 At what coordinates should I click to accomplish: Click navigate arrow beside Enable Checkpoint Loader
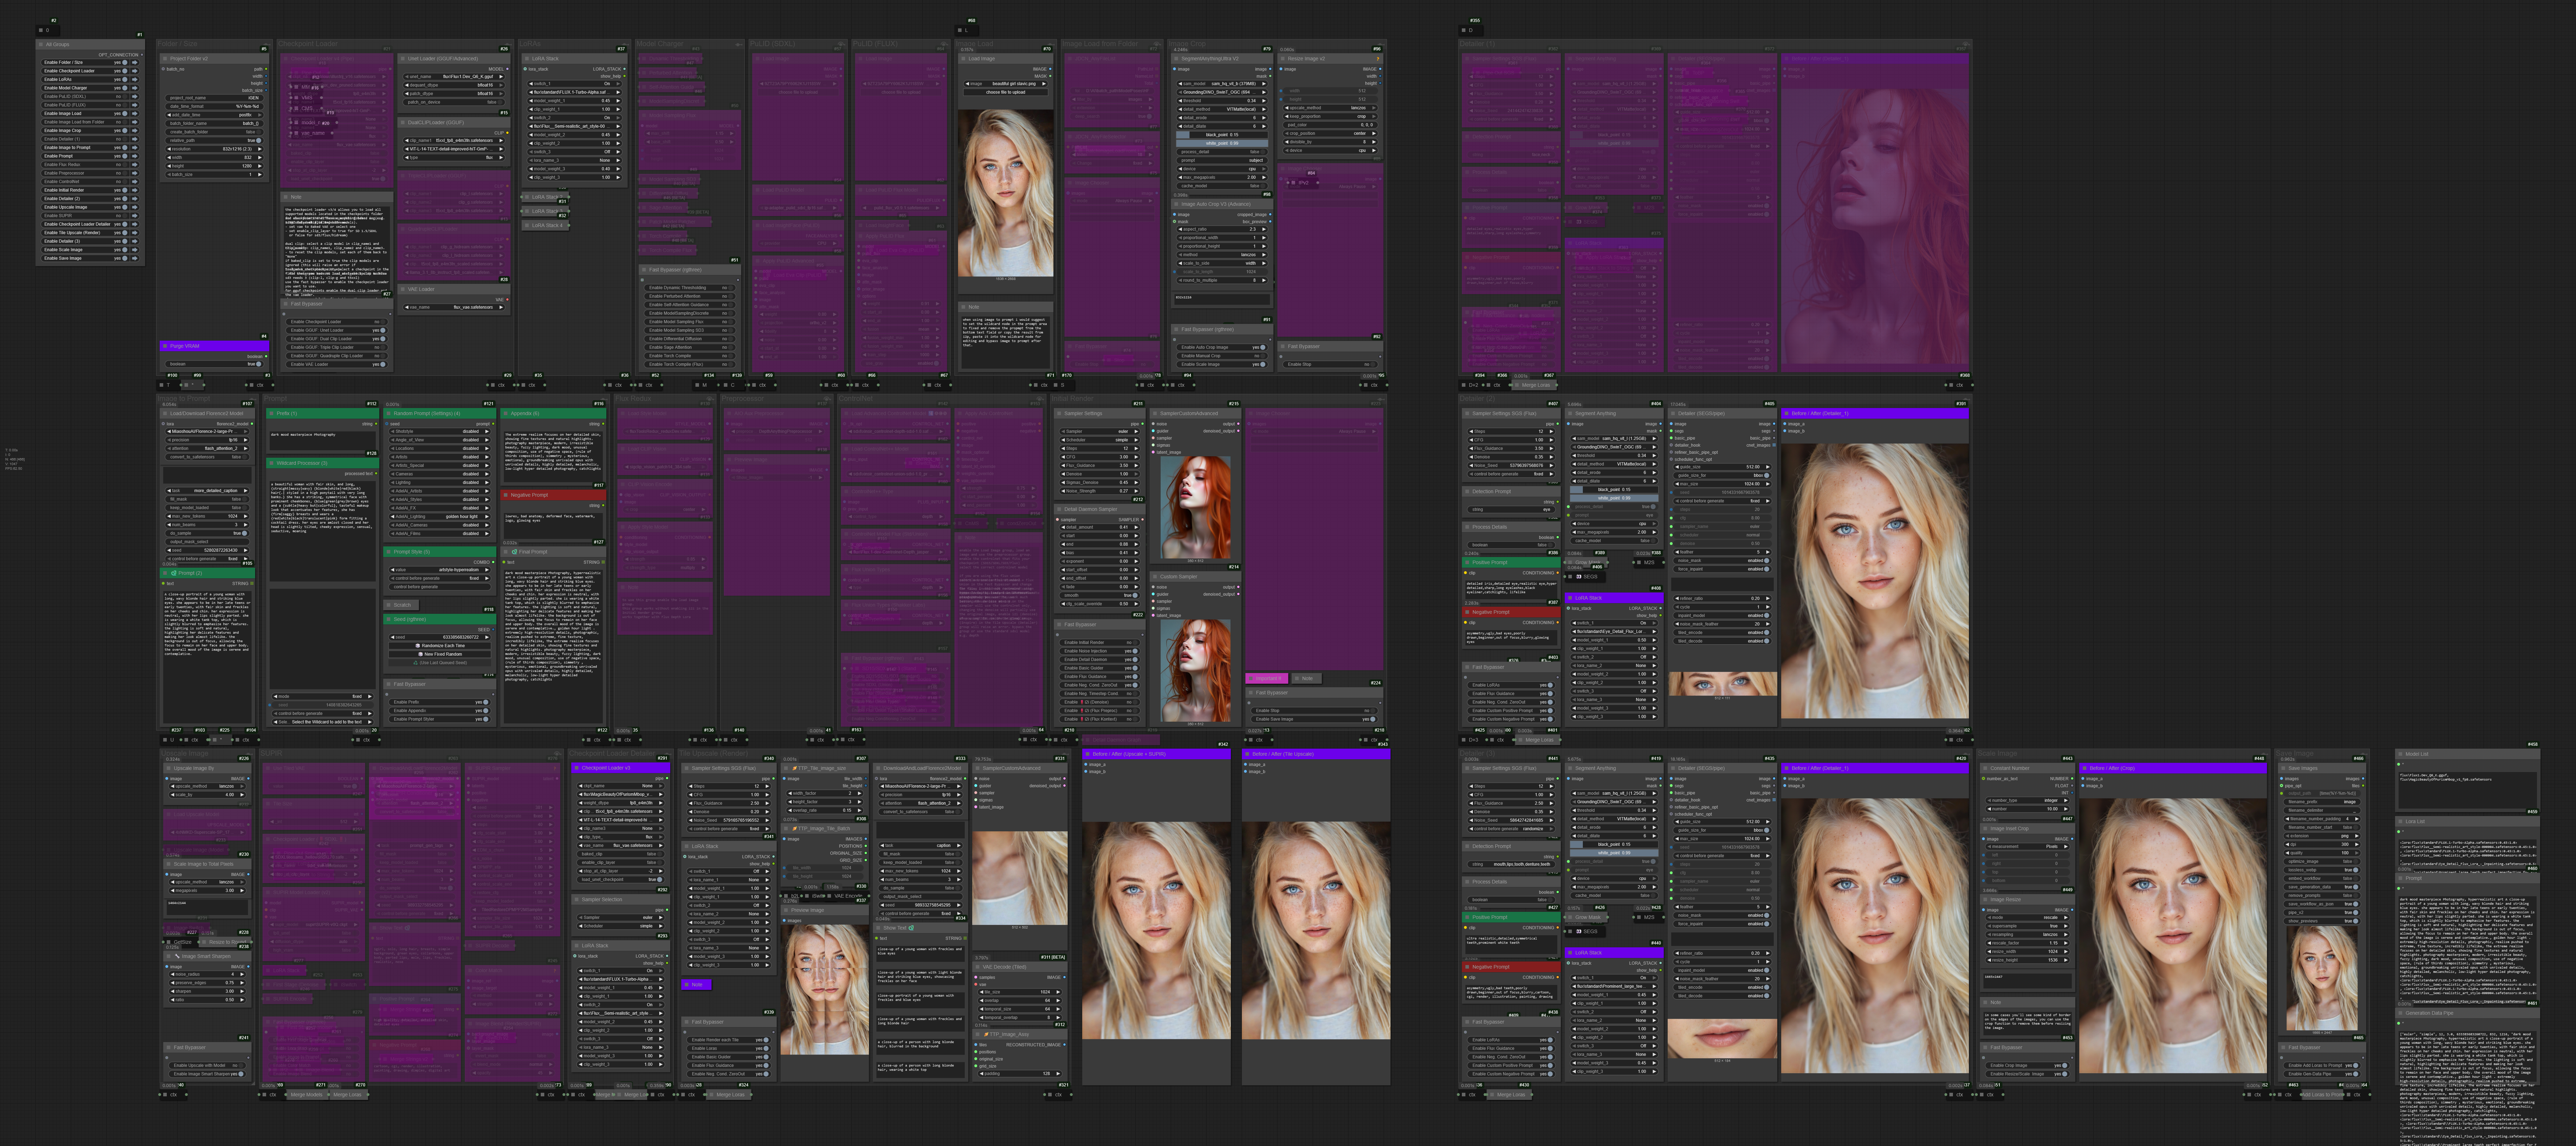pos(135,71)
